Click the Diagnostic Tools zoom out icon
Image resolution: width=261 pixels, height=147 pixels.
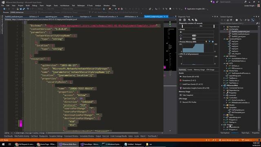point(193,20)
